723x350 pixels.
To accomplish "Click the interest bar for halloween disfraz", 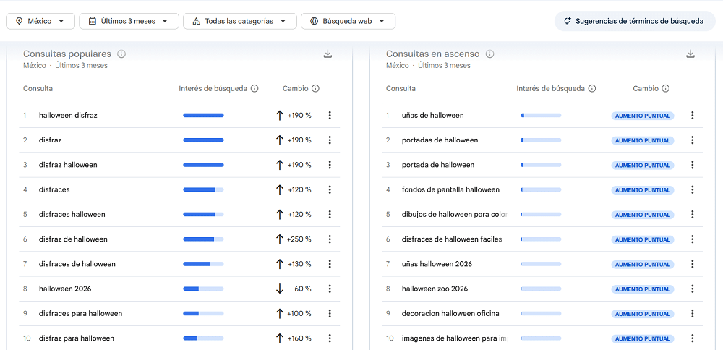I will (203, 115).
